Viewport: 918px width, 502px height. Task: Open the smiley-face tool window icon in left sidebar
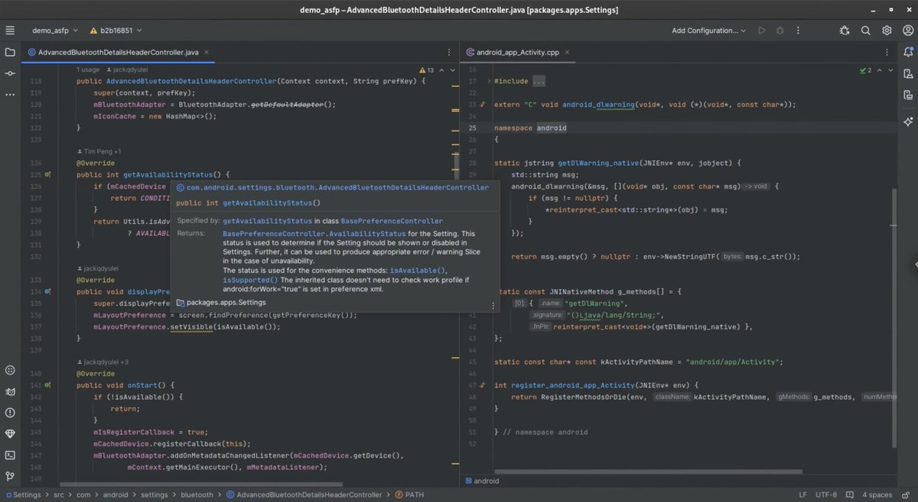[10, 370]
